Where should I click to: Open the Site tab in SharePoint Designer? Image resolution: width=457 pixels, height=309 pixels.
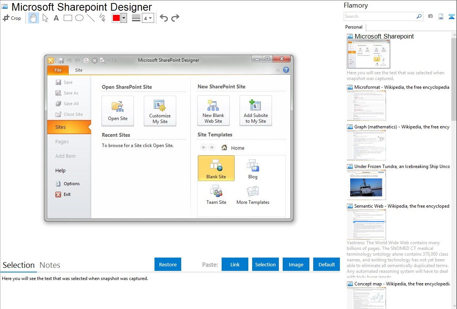point(79,70)
